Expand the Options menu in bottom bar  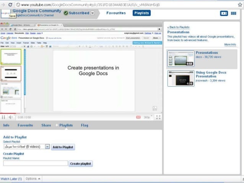(33, 179)
